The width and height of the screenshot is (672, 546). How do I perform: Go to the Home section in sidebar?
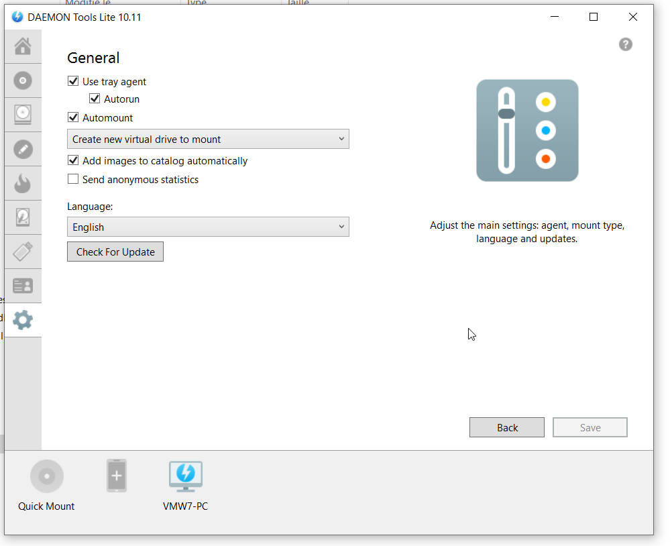pyautogui.click(x=23, y=46)
